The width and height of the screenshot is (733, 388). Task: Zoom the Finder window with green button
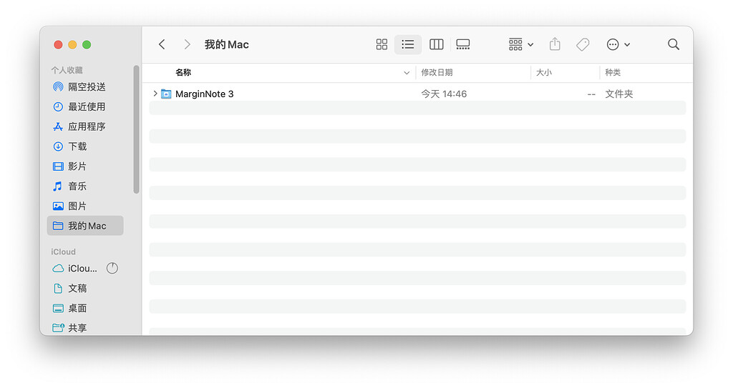point(87,44)
